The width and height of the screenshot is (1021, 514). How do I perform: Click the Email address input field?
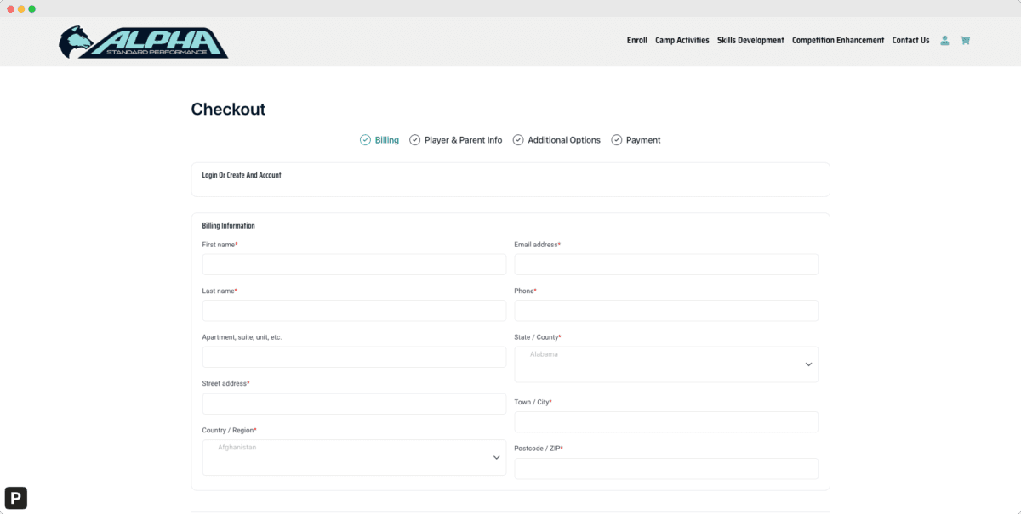point(666,264)
